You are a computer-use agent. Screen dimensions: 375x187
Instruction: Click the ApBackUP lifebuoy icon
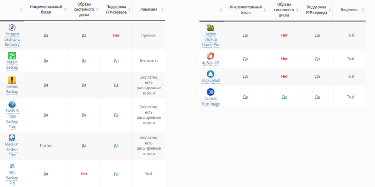pos(210,56)
